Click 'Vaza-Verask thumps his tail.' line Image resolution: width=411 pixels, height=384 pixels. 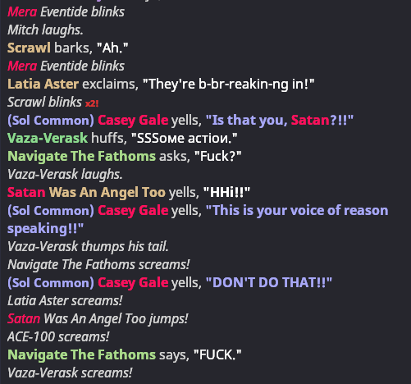pos(88,247)
